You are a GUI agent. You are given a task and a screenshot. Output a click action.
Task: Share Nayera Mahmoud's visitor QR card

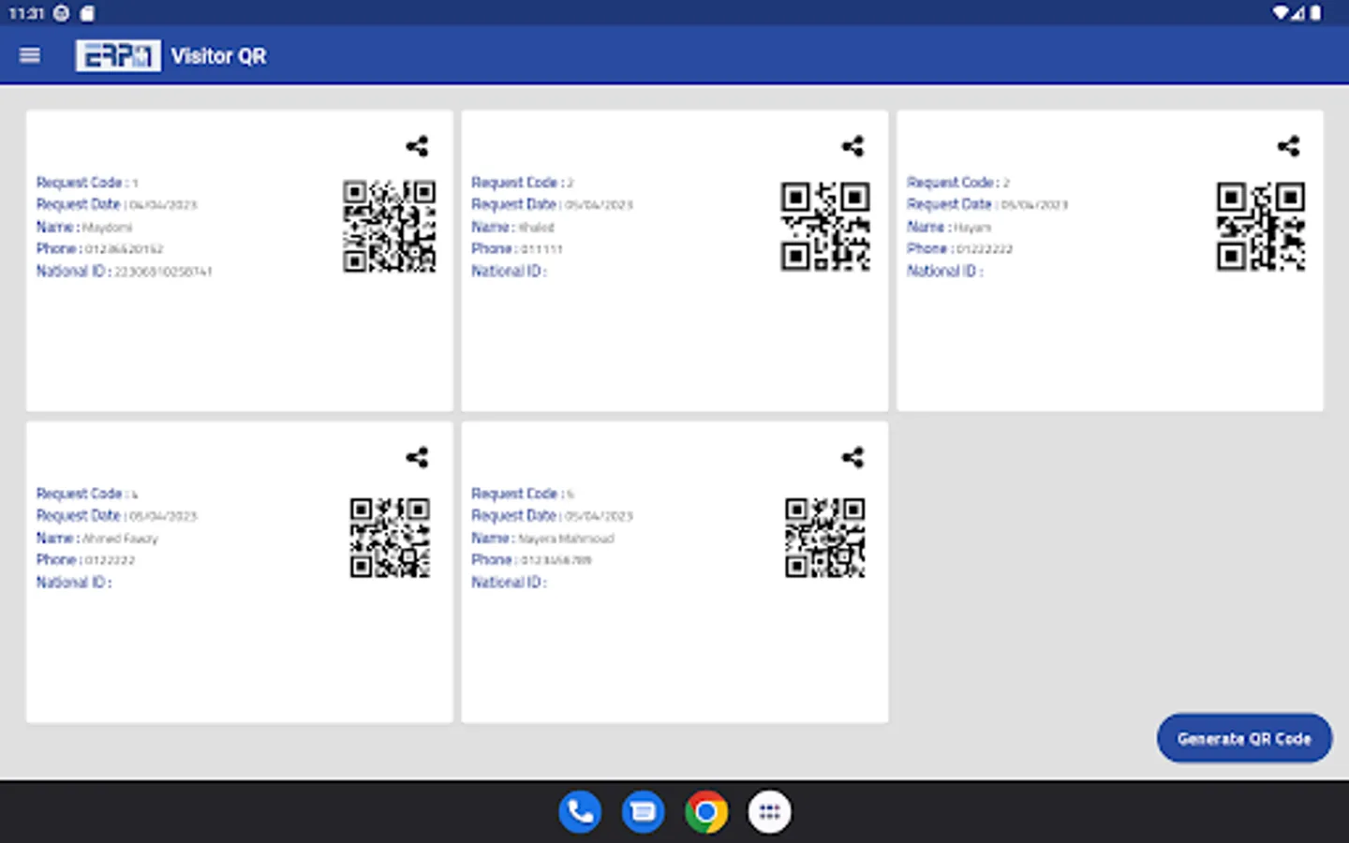click(x=852, y=457)
